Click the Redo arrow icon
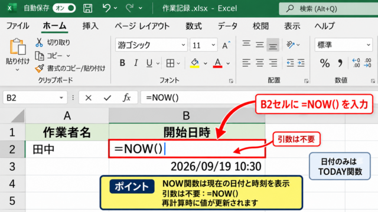 pos(130,8)
